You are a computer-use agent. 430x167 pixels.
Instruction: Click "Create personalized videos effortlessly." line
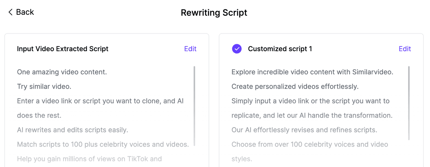(x=295, y=86)
